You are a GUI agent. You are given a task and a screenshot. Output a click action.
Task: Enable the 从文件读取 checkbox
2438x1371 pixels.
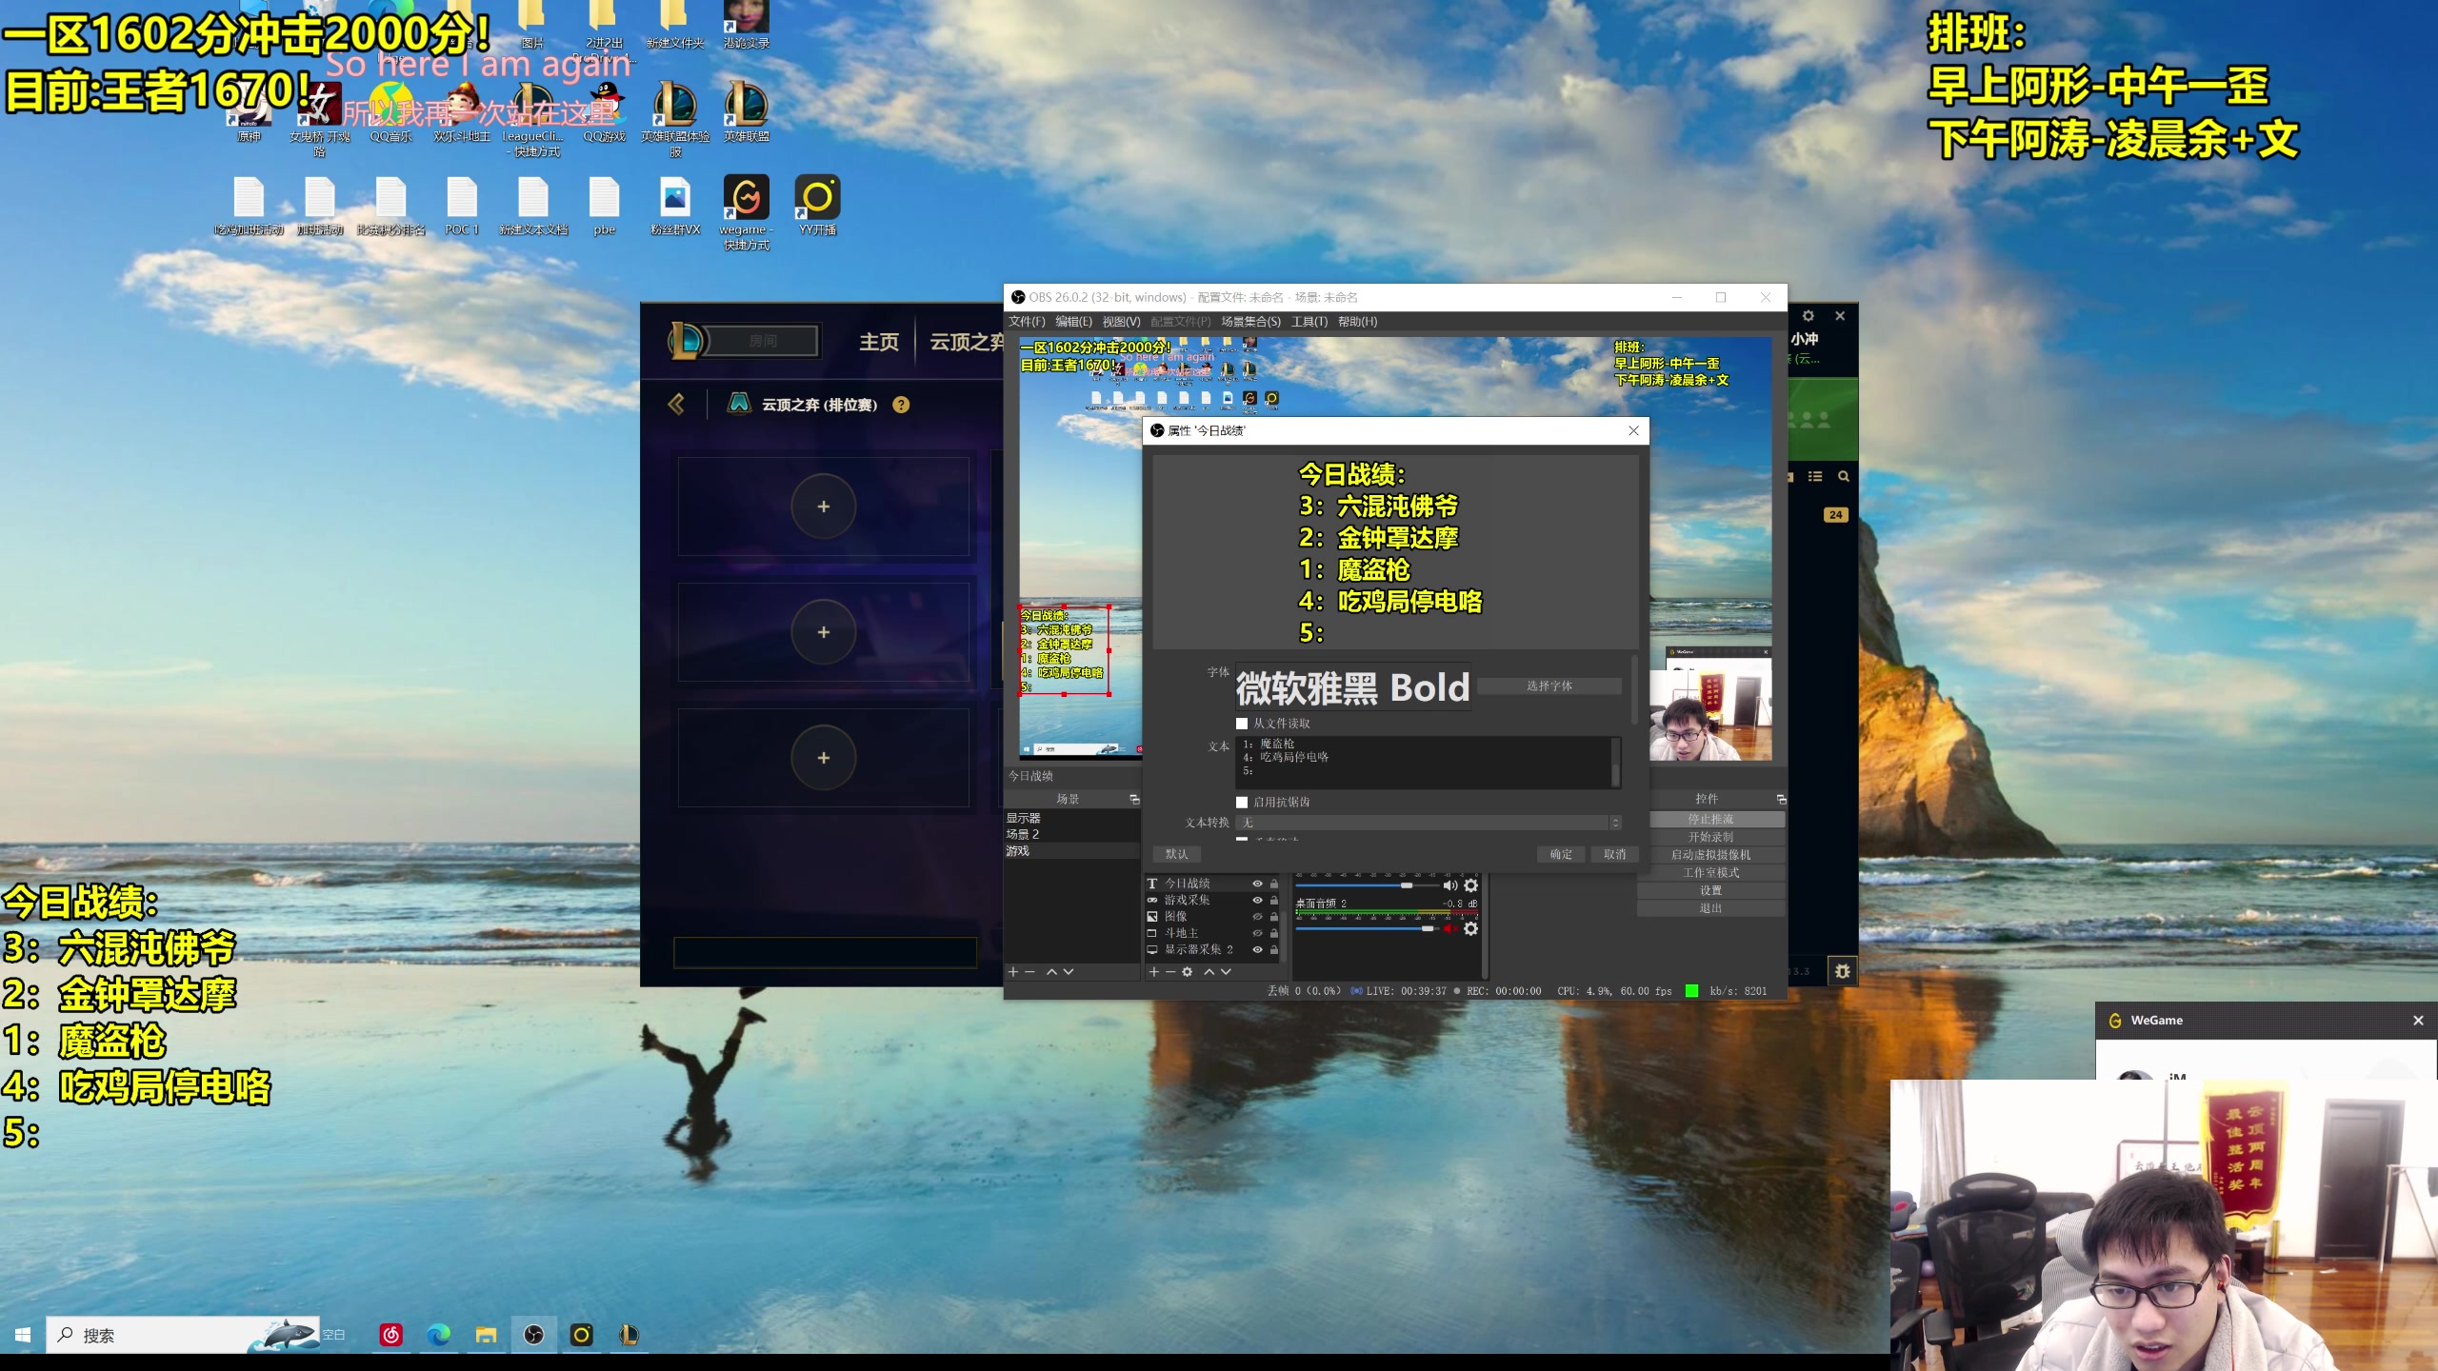(1242, 724)
